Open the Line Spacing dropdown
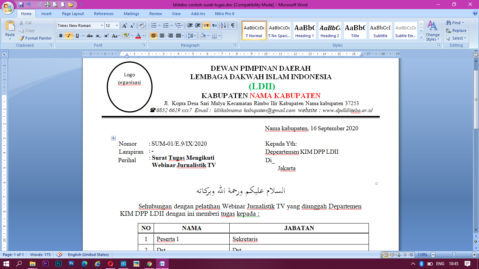This screenshot has width=479, height=269. click(x=192, y=36)
